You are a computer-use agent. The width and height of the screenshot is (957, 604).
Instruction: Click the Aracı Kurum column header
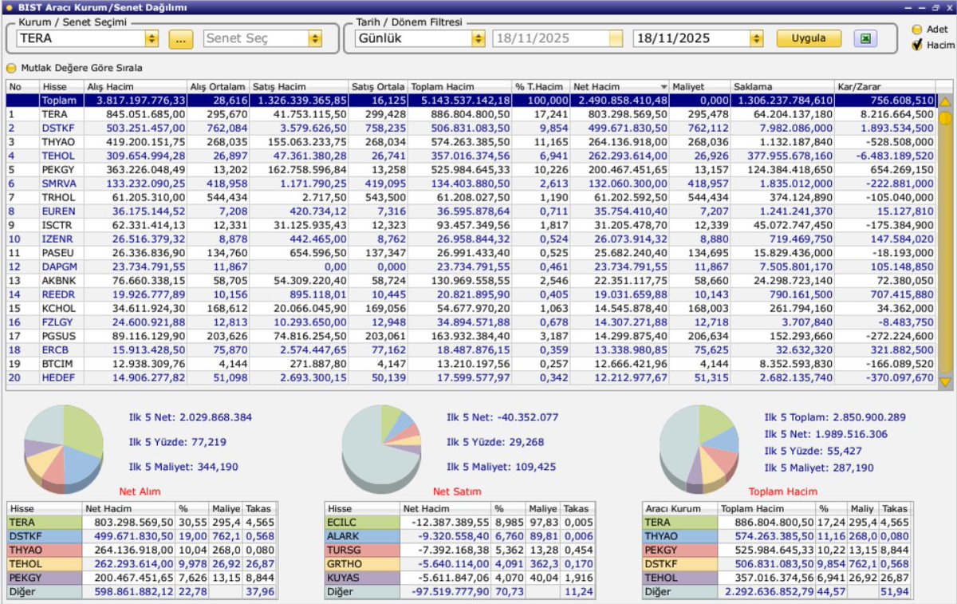tap(680, 508)
